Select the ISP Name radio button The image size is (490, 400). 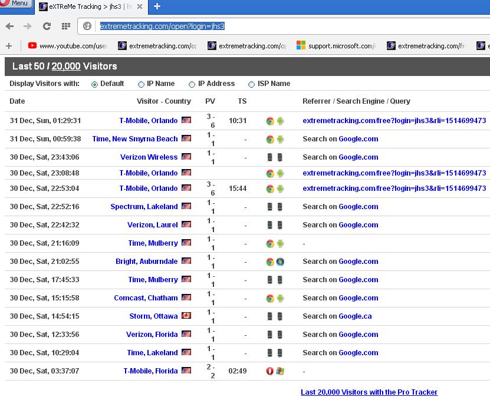(251, 84)
